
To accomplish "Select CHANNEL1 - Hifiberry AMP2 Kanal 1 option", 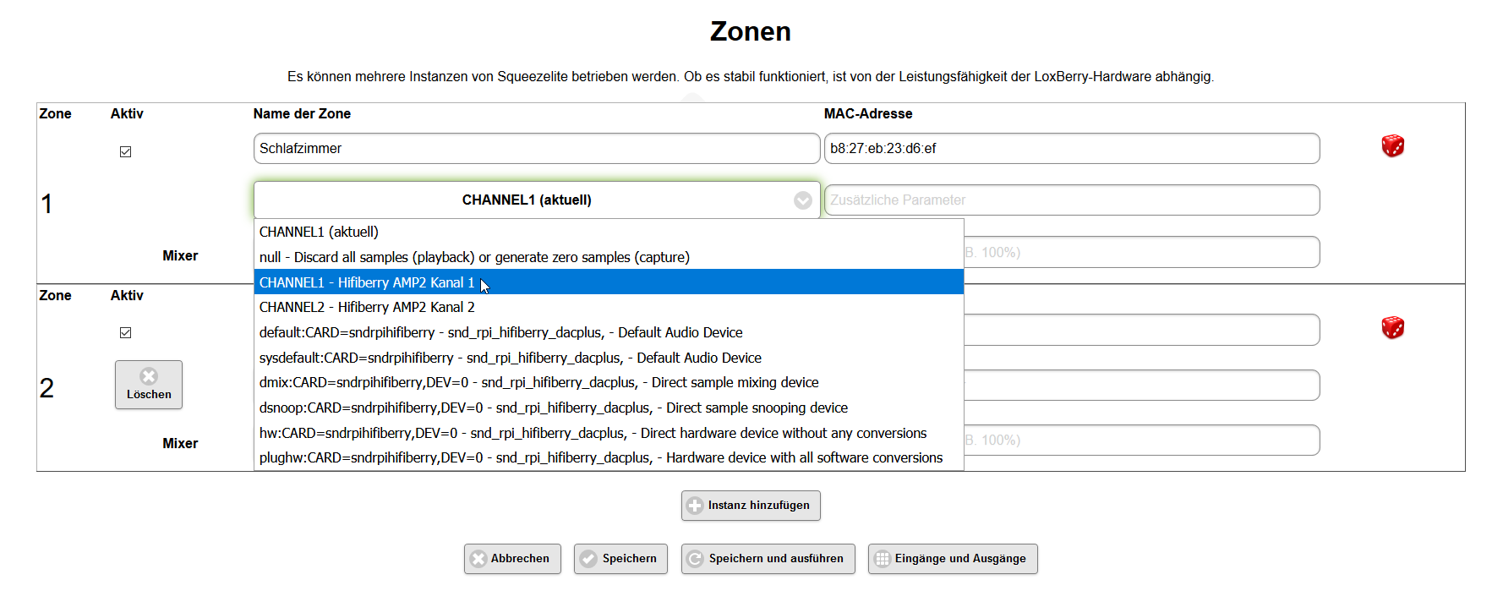I will point(367,282).
